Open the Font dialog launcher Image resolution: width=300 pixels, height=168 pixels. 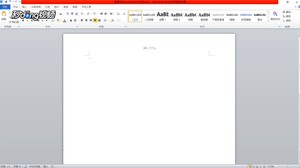[77, 27]
